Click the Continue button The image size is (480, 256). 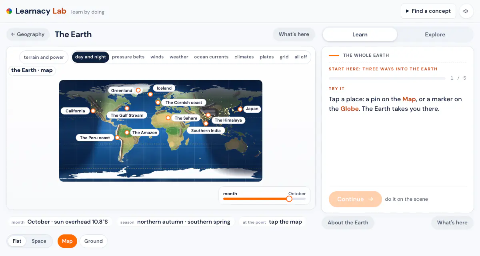tap(355, 199)
